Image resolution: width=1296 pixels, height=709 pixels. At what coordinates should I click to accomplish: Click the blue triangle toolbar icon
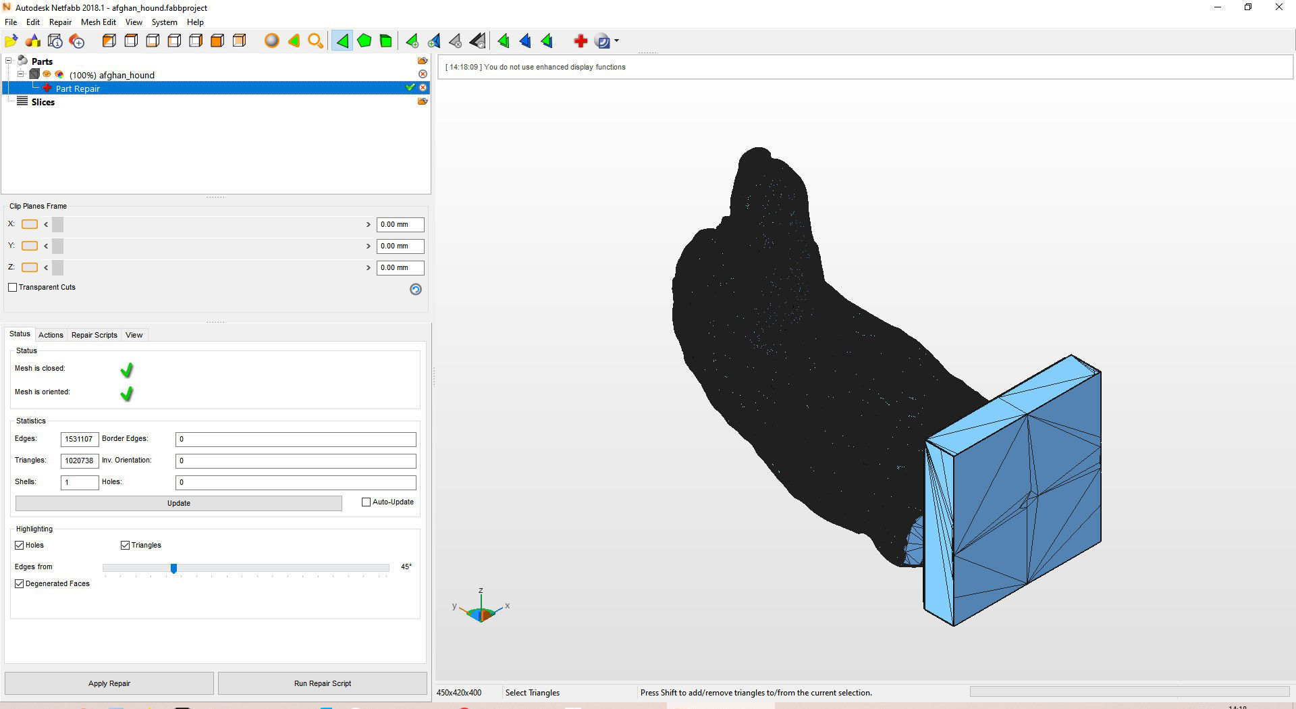coord(525,41)
